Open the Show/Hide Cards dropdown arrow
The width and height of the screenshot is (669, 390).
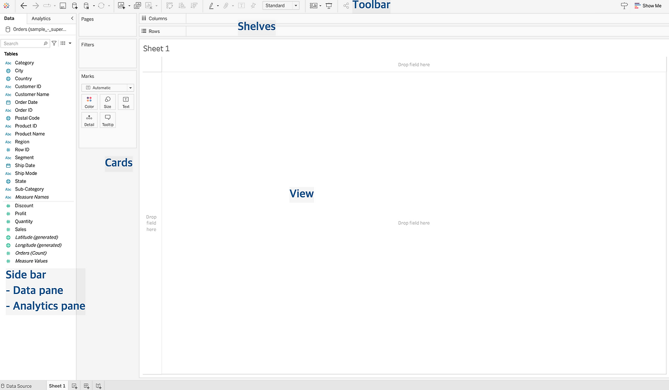click(x=320, y=6)
